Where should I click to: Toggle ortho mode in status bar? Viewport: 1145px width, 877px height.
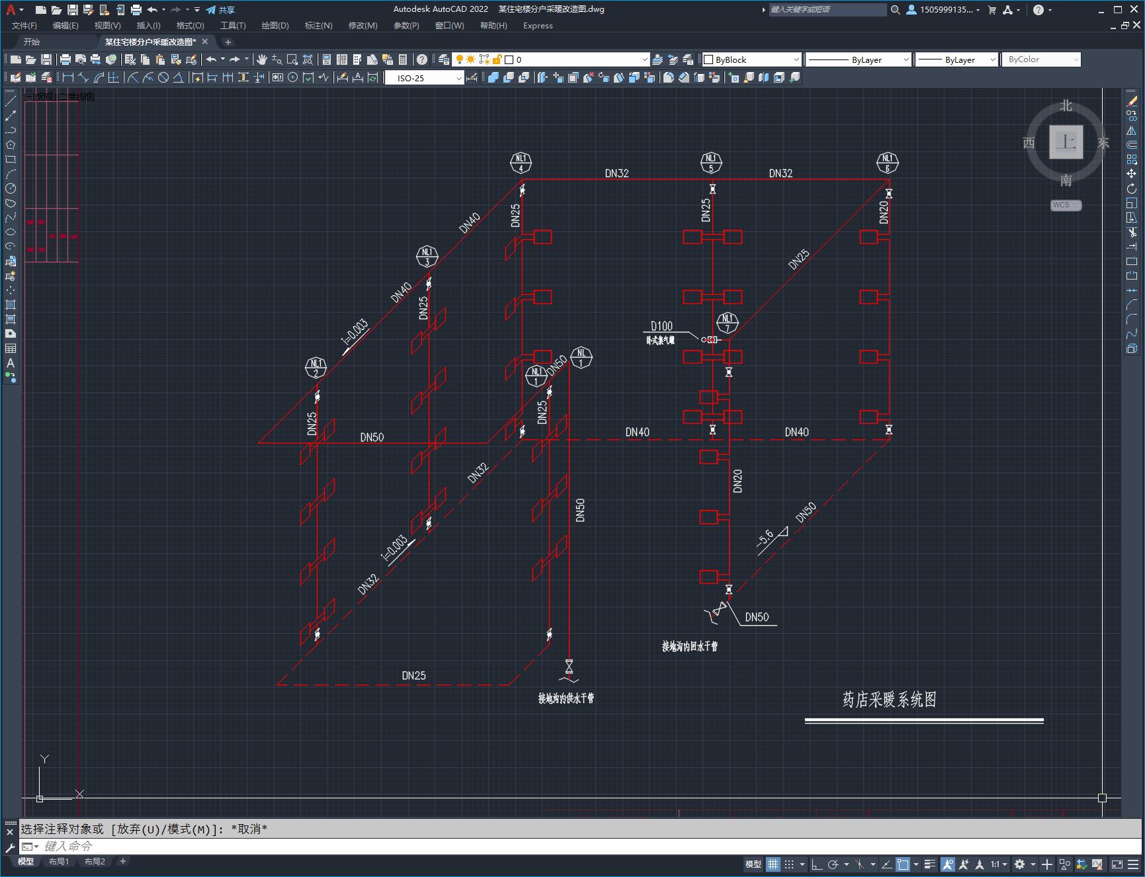(817, 864)
